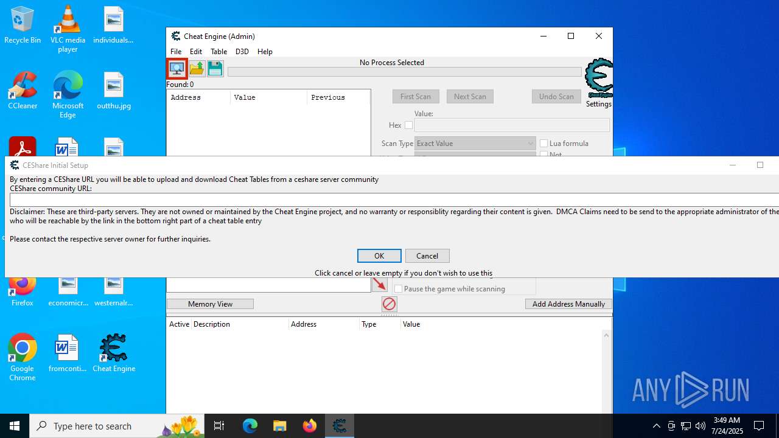Viewport: 779px width, 438px height.
Task: Open the Cheat Engine logo settings
Action: [599, 78]
